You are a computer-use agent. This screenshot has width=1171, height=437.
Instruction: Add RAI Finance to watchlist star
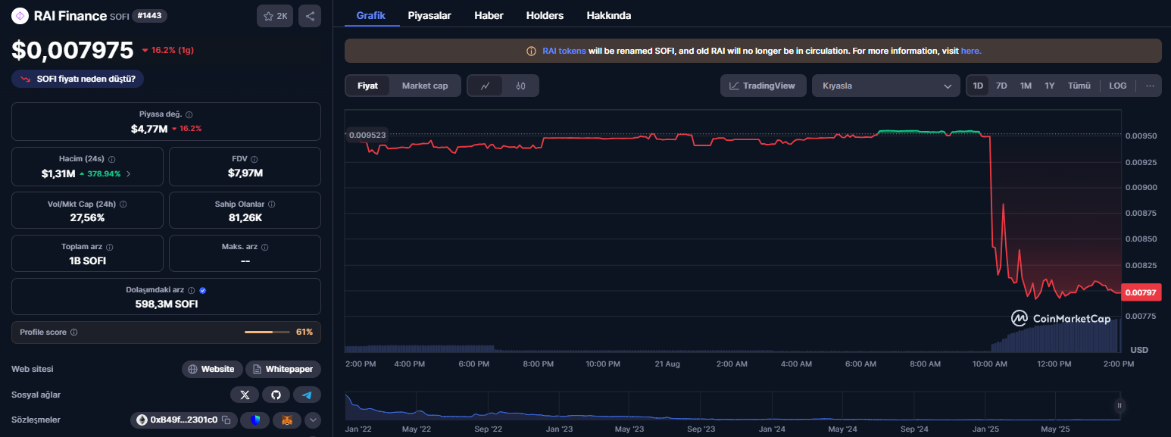(x=275, y=16)
